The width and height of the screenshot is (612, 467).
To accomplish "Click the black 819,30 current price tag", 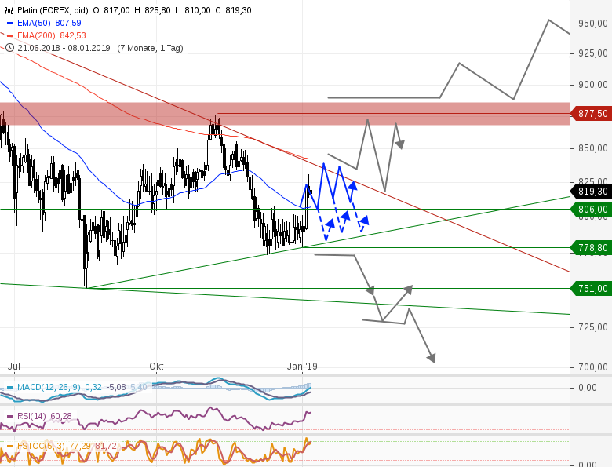I will (591, 192).
